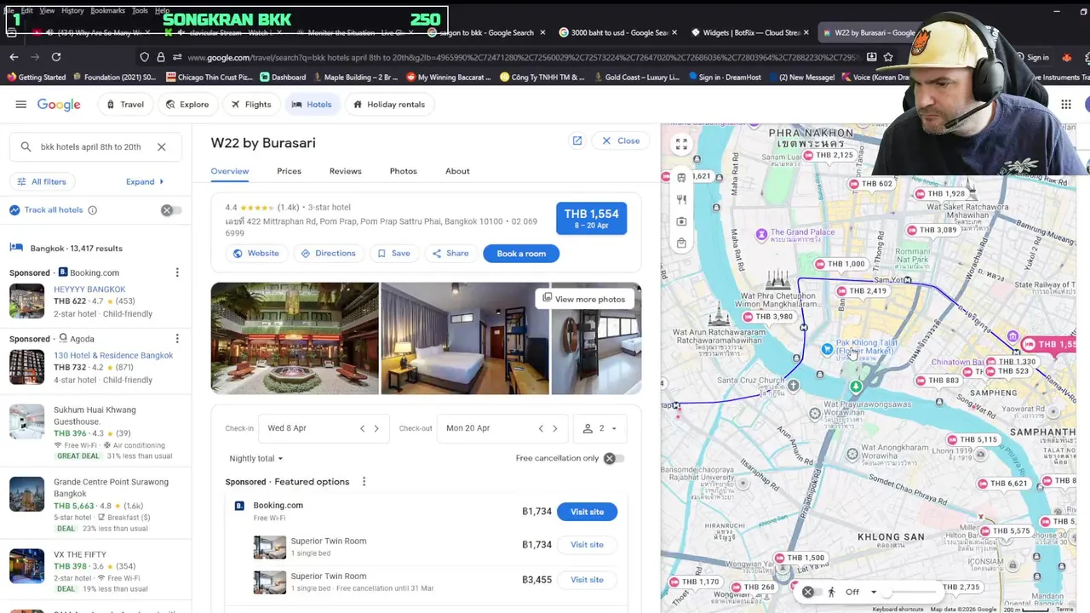The width and height of the screenshot is (1090, 613).
Task: Show shopping places on the map
Action: coord(681,243)
